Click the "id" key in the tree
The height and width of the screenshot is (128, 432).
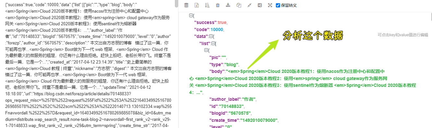pos(214,106)
